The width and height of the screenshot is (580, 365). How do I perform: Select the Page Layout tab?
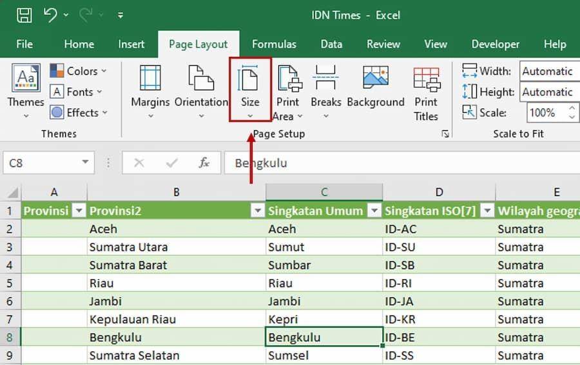(198, 44)
